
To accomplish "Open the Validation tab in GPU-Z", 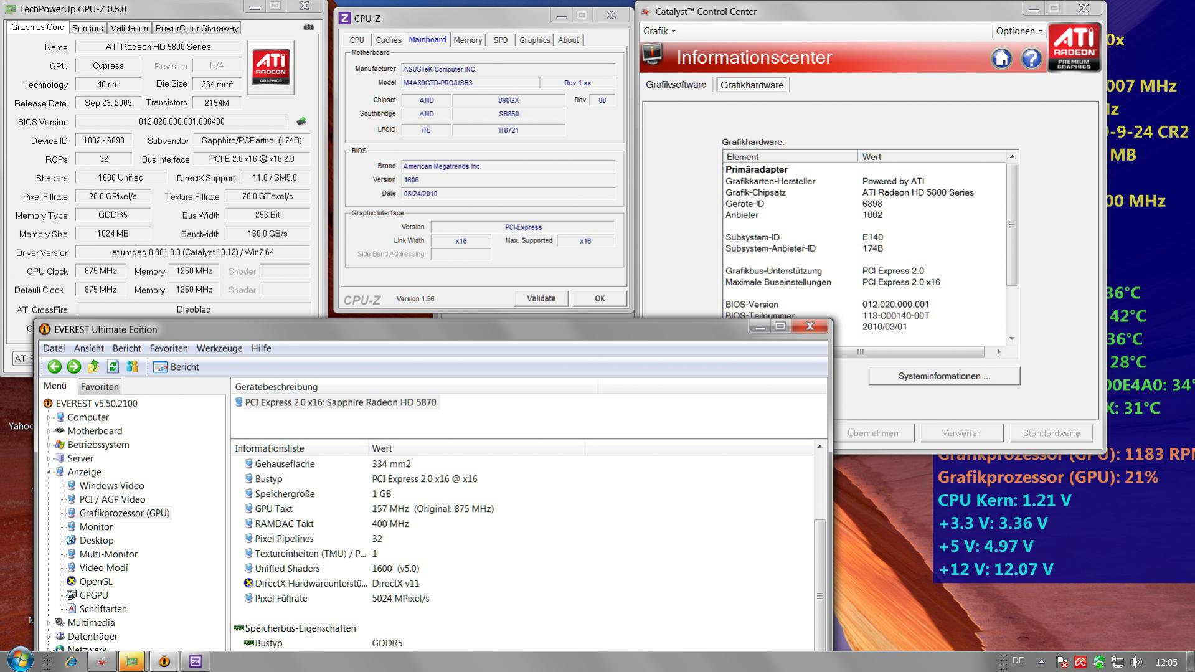I will 129,28.
